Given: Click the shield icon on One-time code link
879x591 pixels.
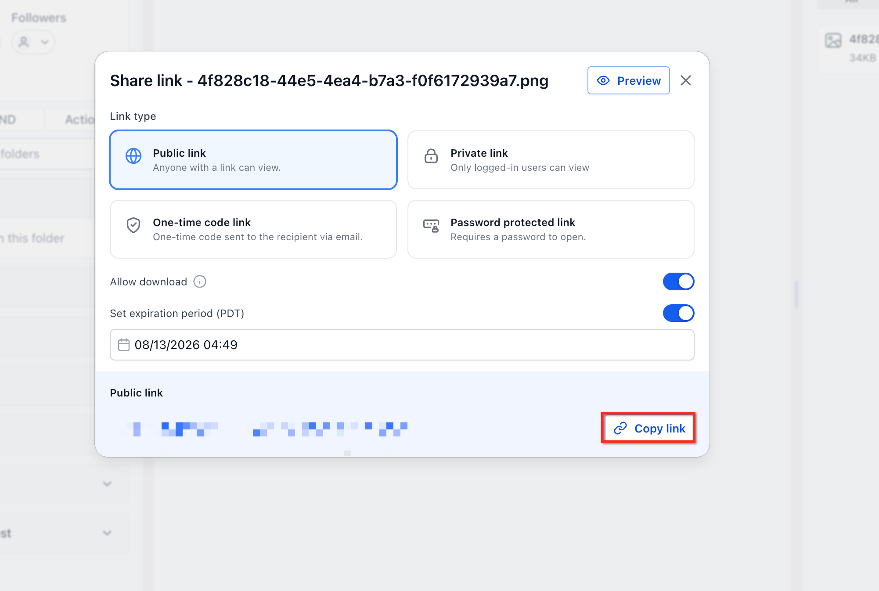Looking at the screenshot, I should (x=133, y=225).
